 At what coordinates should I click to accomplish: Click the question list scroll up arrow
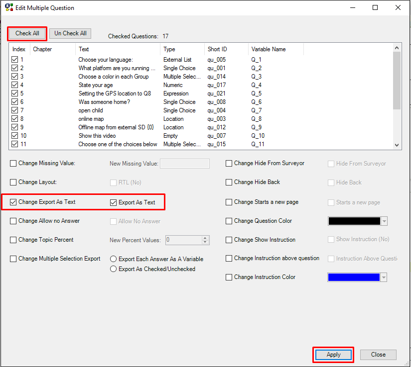point(397,48)
